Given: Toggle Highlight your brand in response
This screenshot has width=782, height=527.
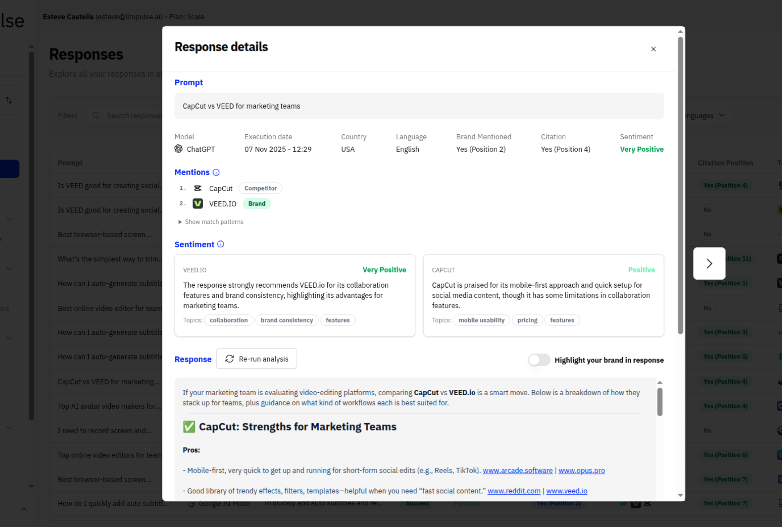Looking at the screenshot, I should pos(539,360).
